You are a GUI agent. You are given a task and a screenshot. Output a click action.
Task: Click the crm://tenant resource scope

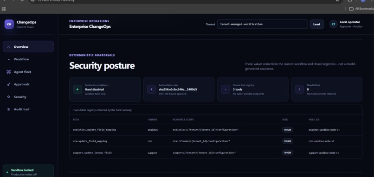coord(201,141)
